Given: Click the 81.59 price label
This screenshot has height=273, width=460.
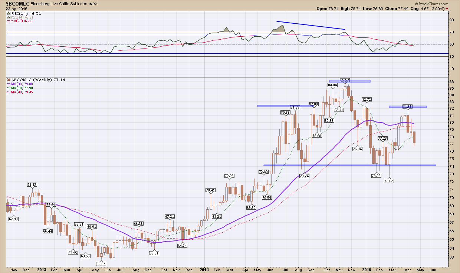Looking at the screenshot, I should tap(295, 107).
